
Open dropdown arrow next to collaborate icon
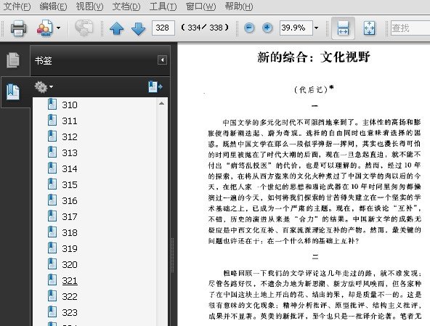click(58, 28)
